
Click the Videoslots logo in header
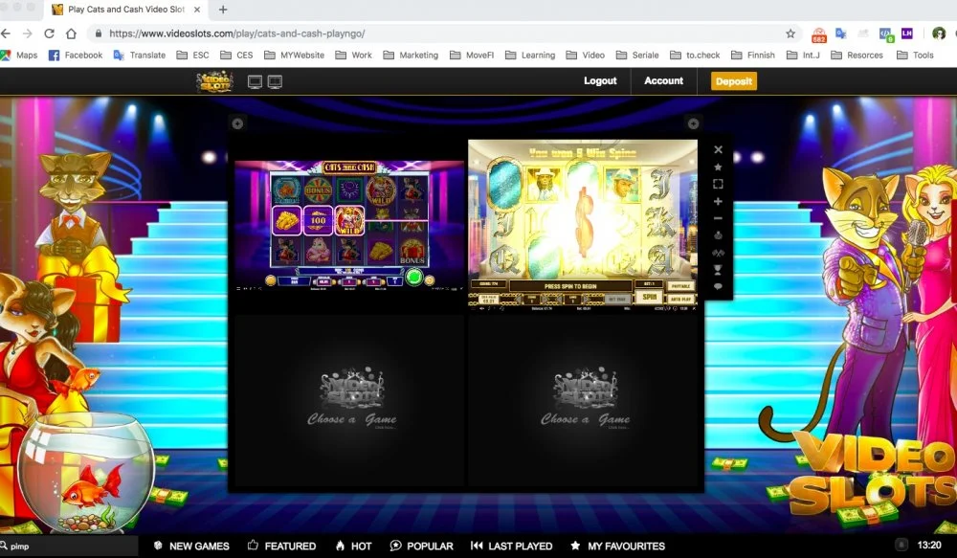click(x=214, y=81)
